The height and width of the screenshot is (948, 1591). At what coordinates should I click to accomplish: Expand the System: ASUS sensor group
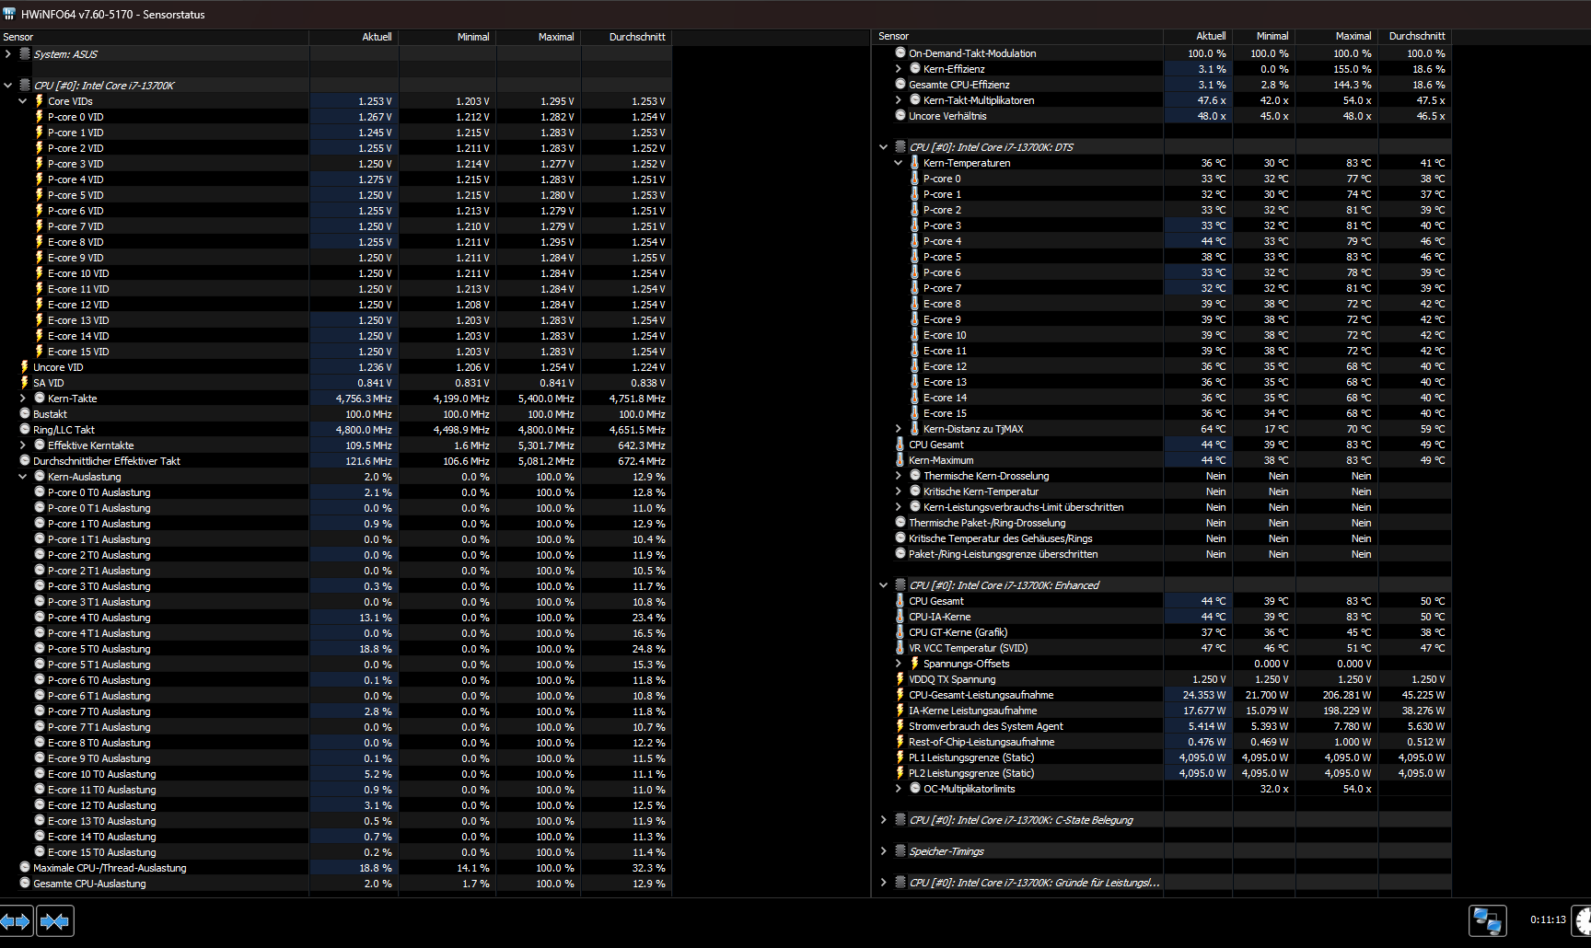pos(8,54)
